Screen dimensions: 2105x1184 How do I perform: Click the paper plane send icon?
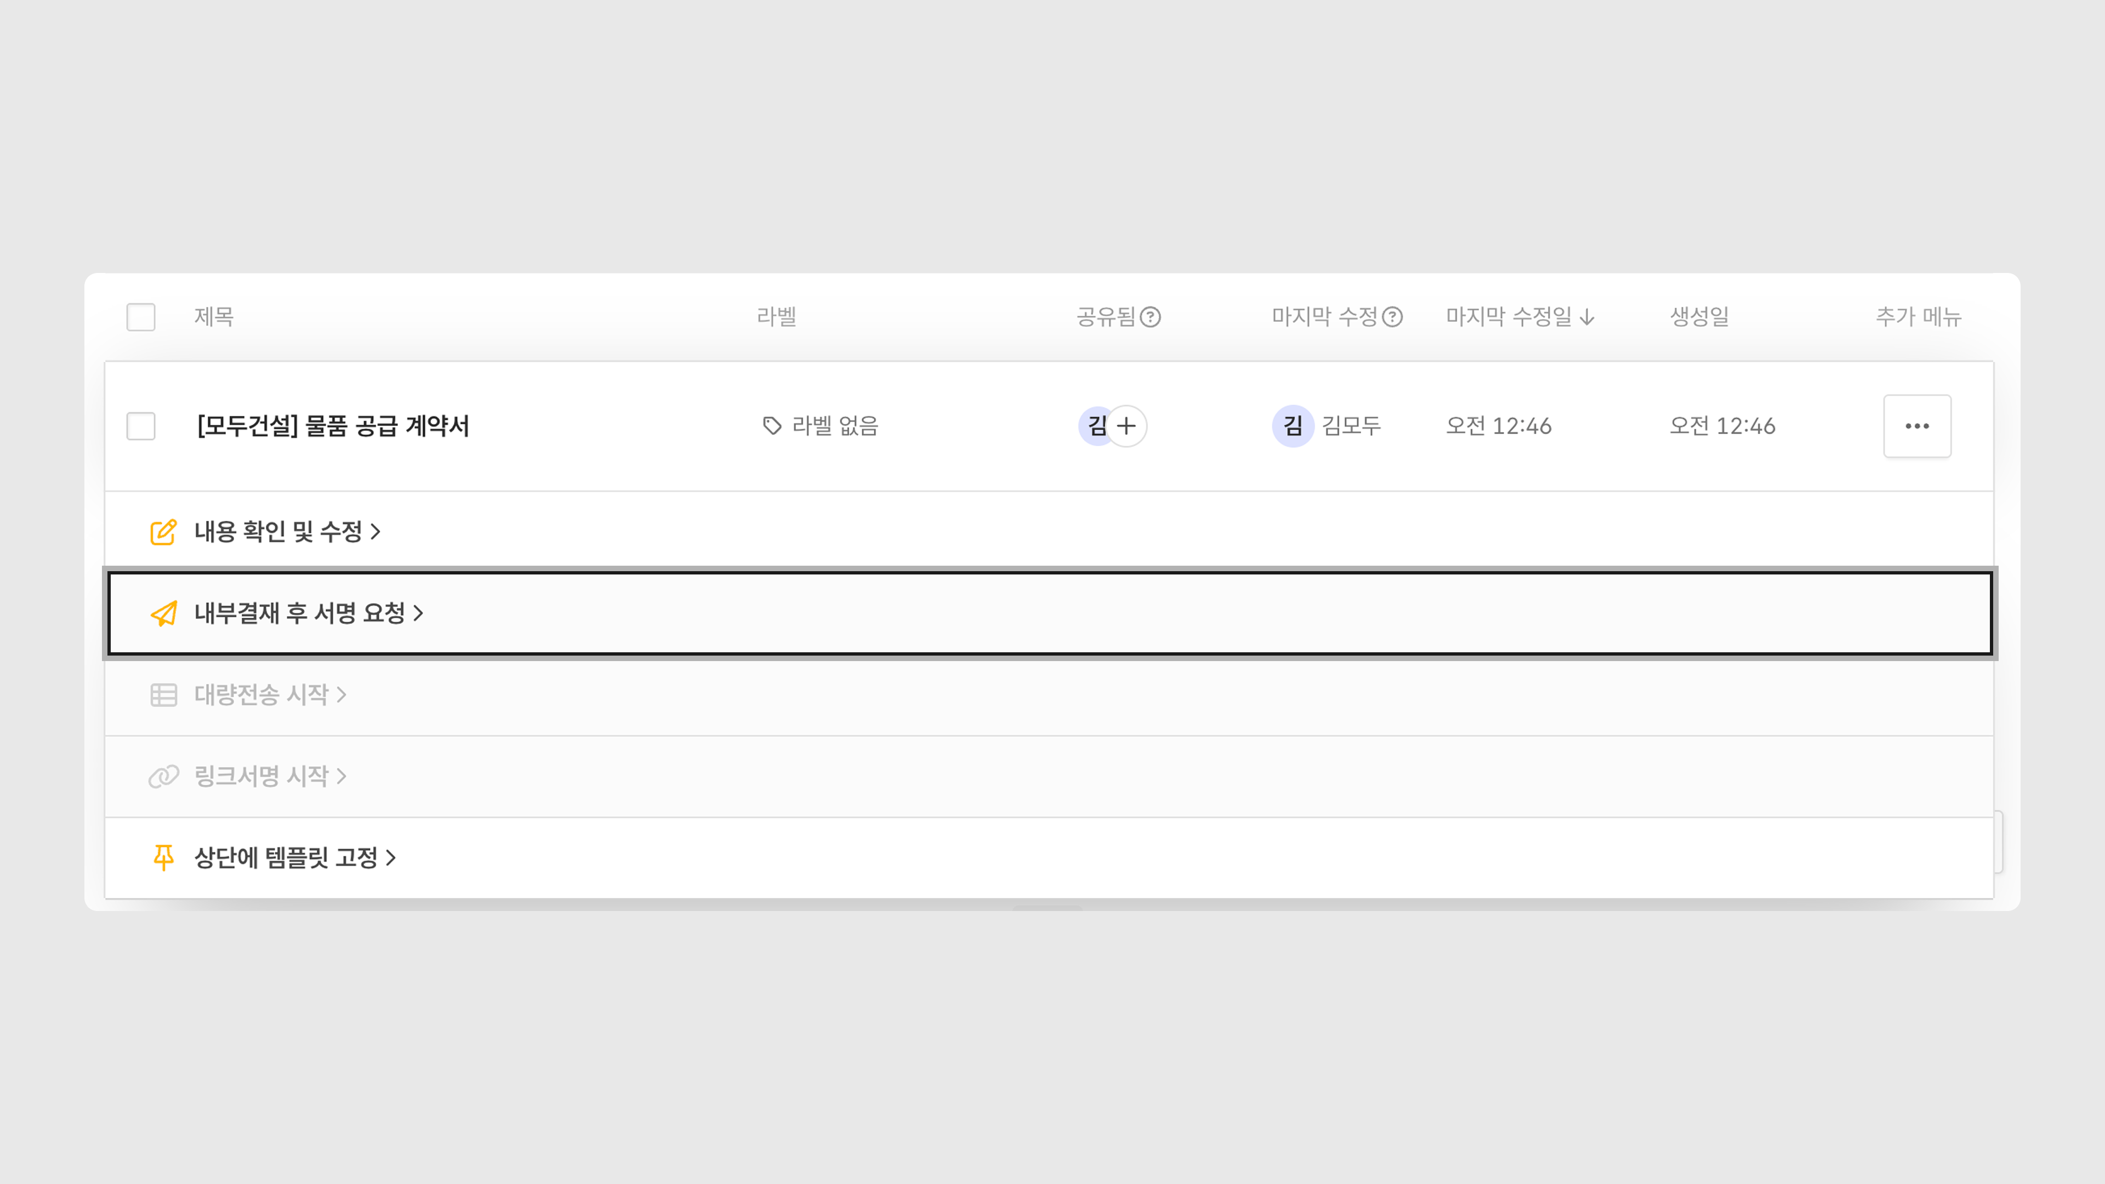[x=163, y=614]
